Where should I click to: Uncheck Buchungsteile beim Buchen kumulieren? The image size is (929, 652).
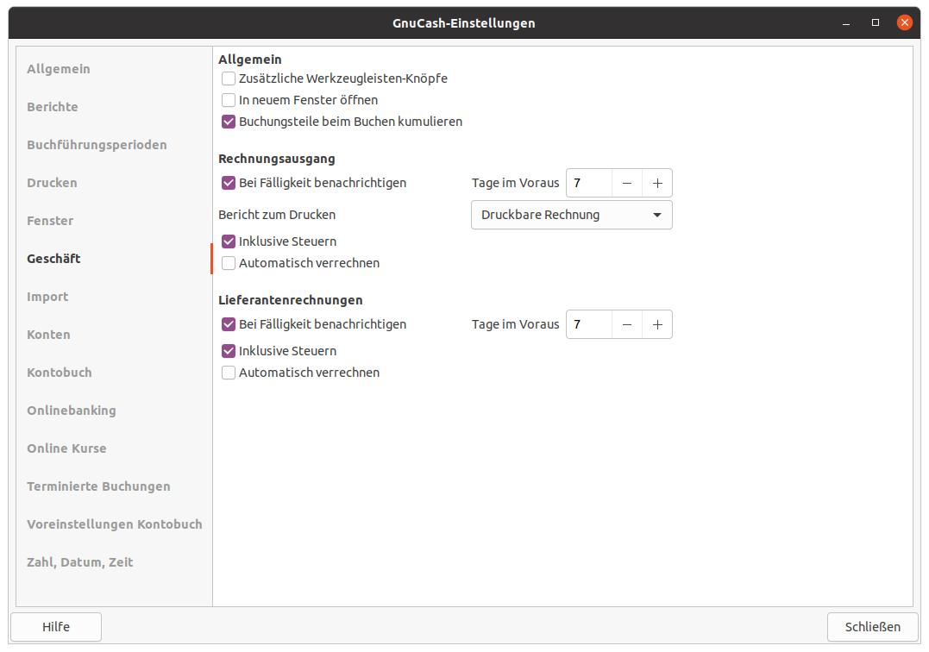click(x=229, y=122)
